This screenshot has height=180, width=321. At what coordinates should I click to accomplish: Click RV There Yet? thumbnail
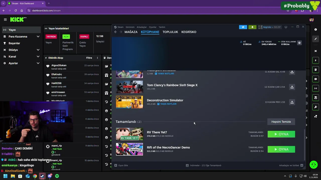click(129, 134)
